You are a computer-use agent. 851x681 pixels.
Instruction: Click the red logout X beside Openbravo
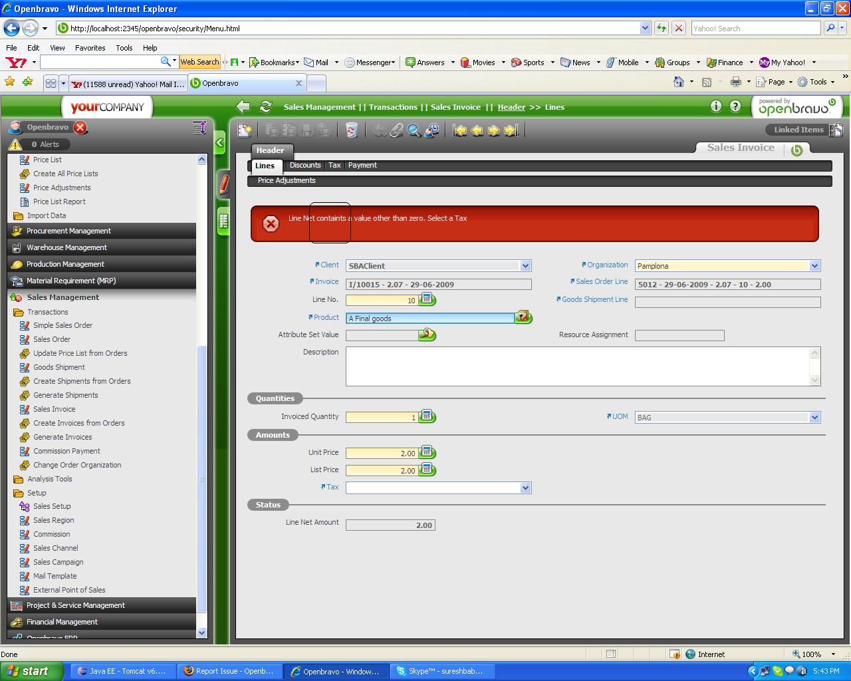80,127
